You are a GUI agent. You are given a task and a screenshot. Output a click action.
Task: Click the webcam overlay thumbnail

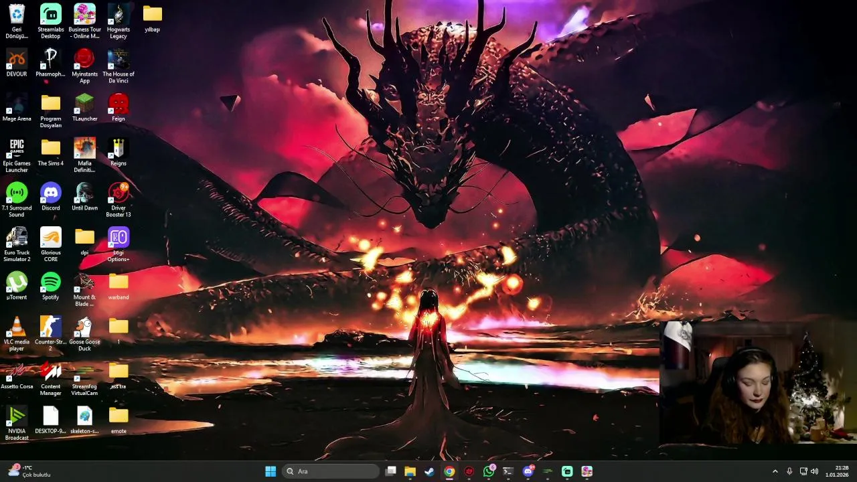click(758, 383)
